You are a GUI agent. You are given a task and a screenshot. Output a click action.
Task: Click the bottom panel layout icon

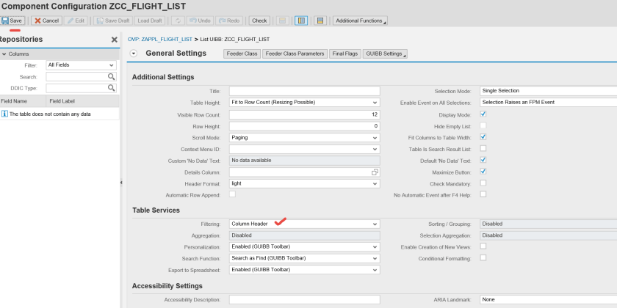[x=320, y=21]
